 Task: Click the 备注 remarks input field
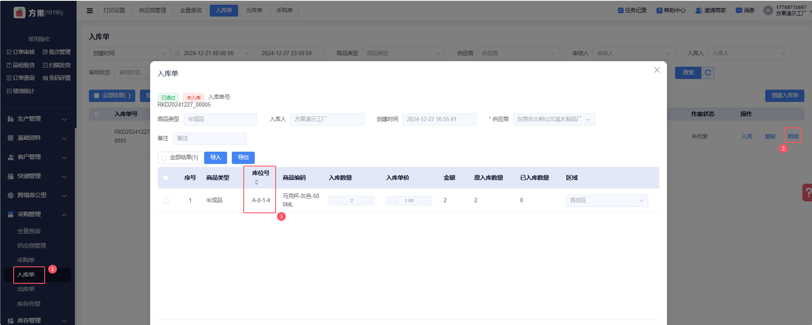point(210,138)
